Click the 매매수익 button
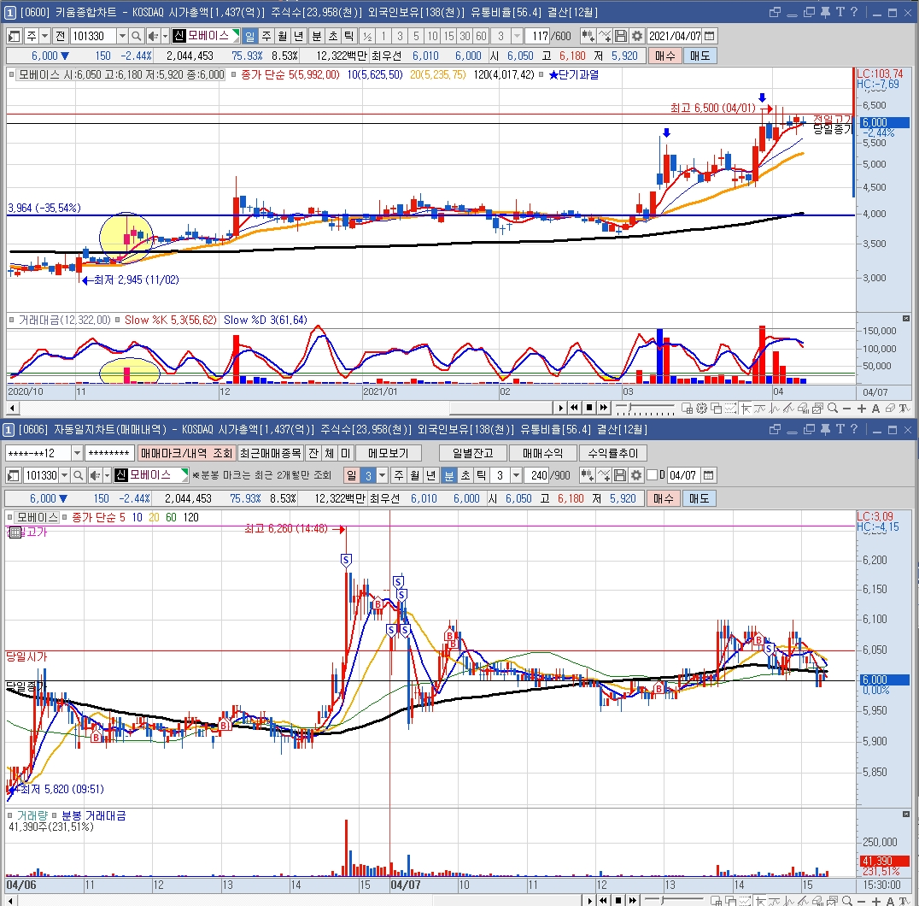919x906 pixels. pos(542,453)
